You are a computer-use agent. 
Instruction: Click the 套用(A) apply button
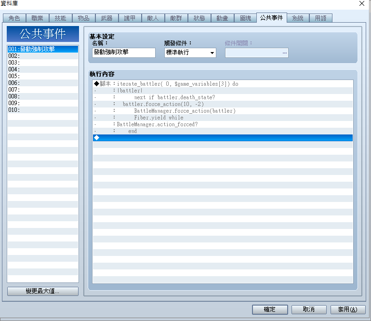click(348, 309)
